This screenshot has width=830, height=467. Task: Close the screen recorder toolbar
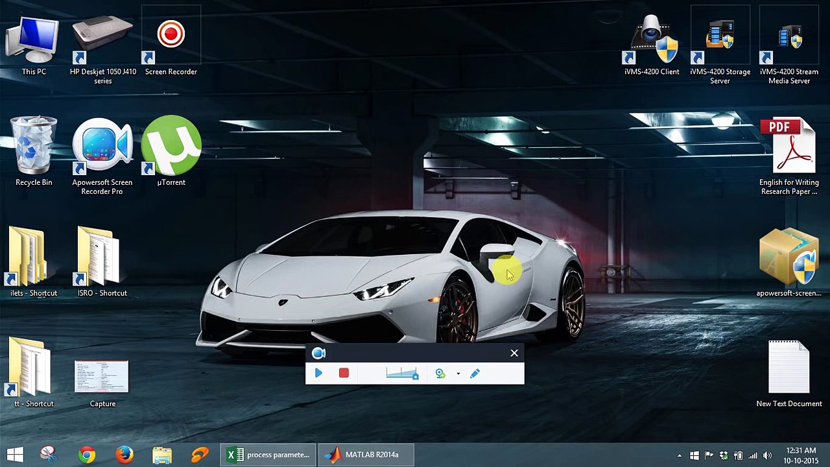(x=514, y=353)
